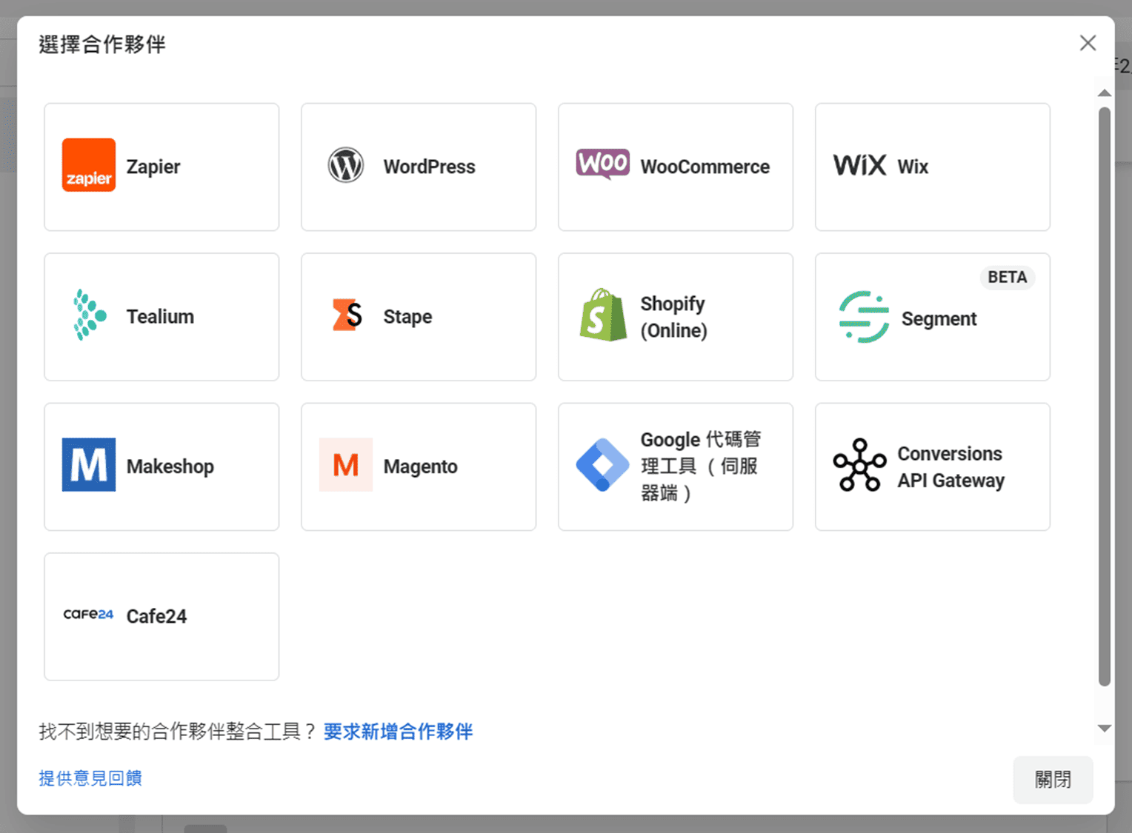Click the WooCommerce purple logo
The height and width of the screenshot is (833, 1132).
point(603,164)
